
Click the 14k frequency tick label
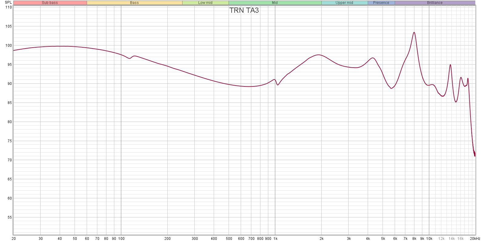[x=452, y=239]
